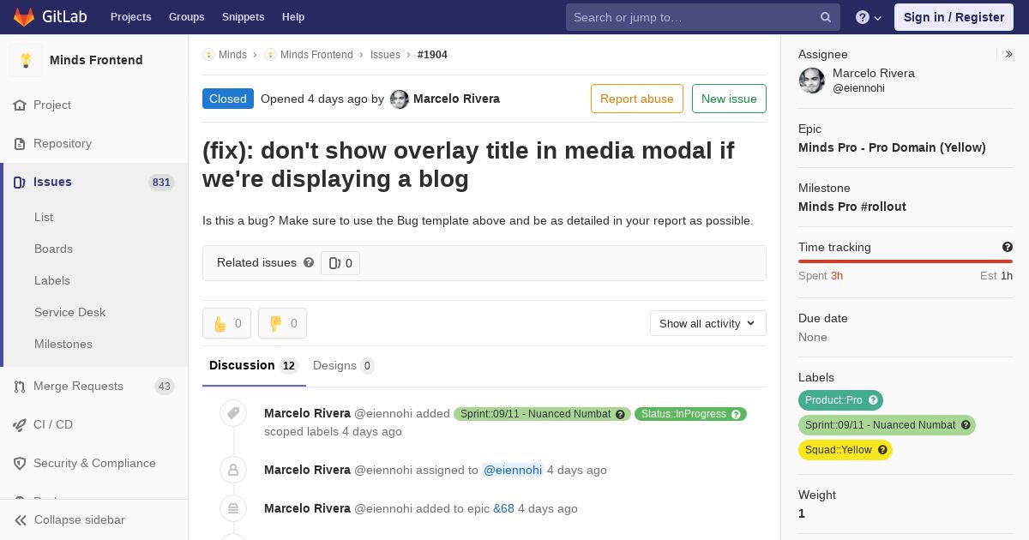The height and width of the screenshot is (540, 1029).
Task: Click Marcelo Rivera's assignee avatar
Action: pos(812,81)
